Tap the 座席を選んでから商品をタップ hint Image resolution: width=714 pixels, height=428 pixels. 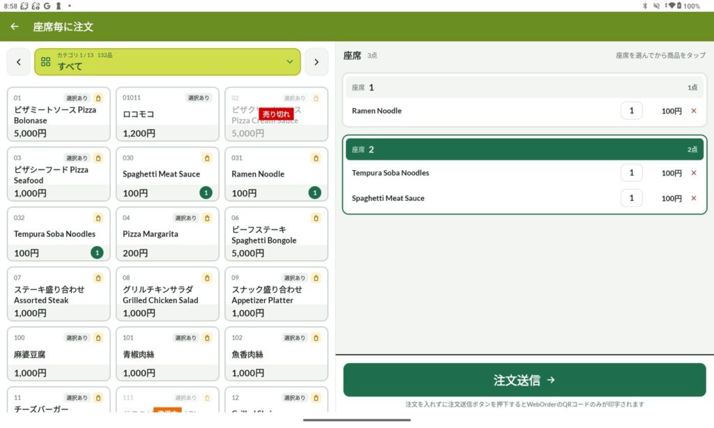click(x=660, y=55)
